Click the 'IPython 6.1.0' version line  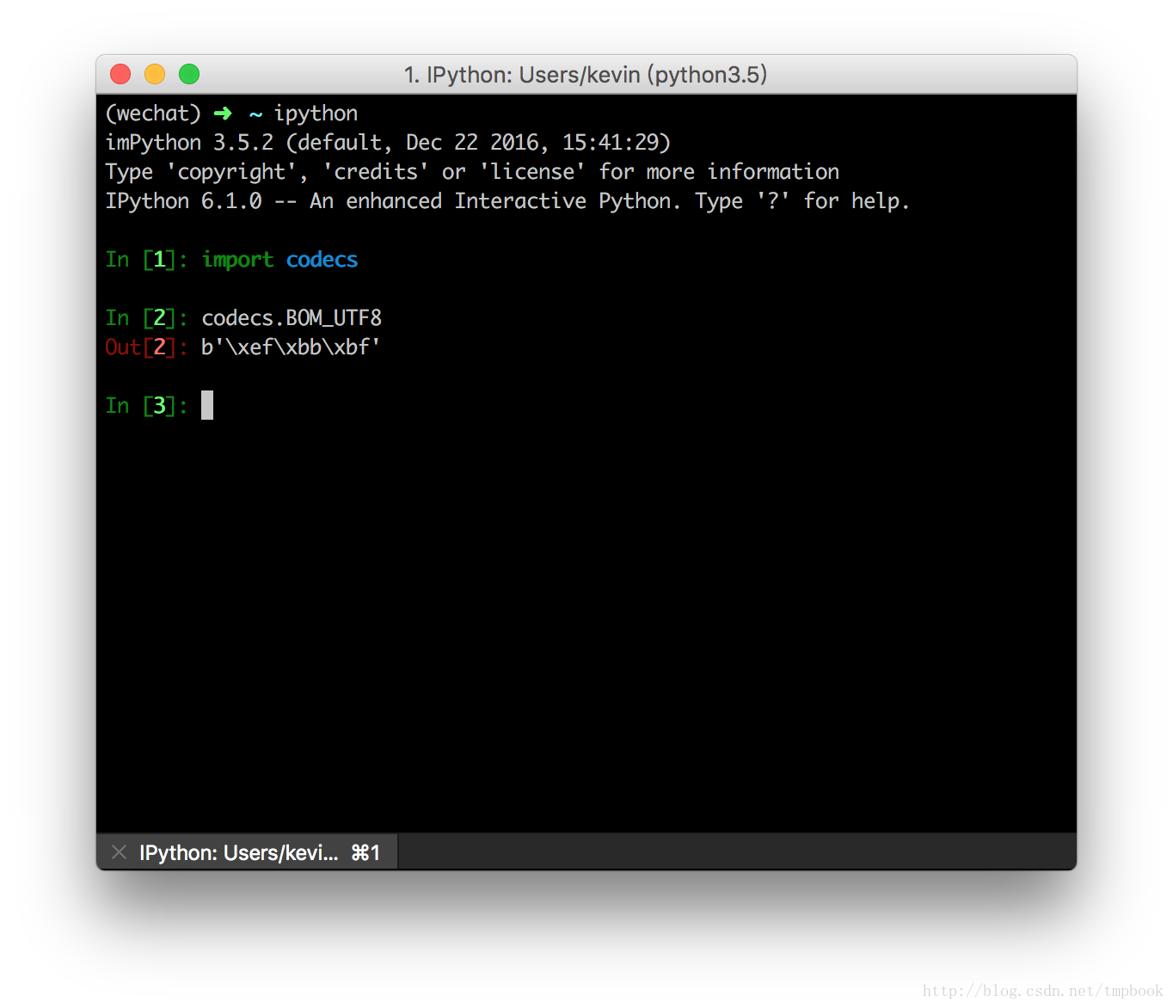pos(507,201)
